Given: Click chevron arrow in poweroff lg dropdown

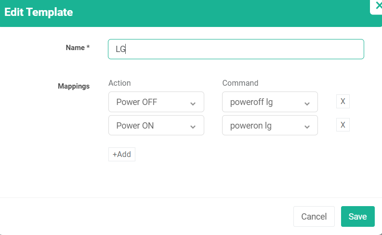Looking at the screenshot, I should tap(306, 103).
